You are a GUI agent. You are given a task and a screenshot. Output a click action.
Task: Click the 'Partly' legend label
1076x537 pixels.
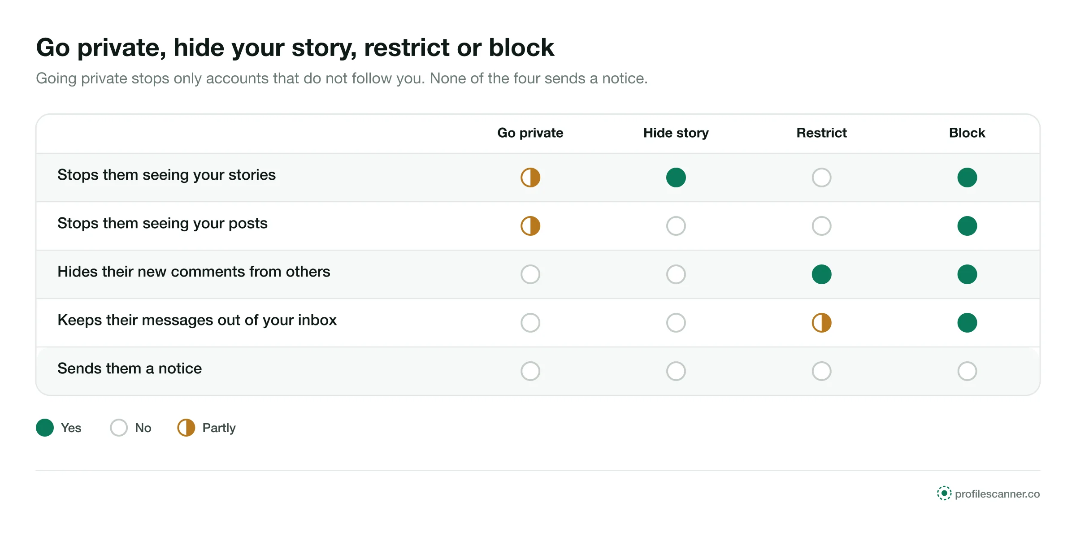pyautogui.click(x=219, y=428)
